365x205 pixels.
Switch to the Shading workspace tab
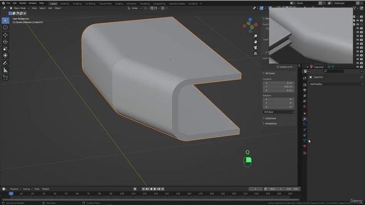tap(119, 4)
